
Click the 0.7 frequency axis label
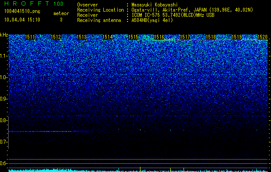(x=4, y=142)
